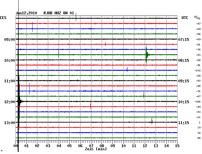Click minute label 09 on the time axis
Image resolution: width=202 pixels, height=154 pixels.
(112, 146)
